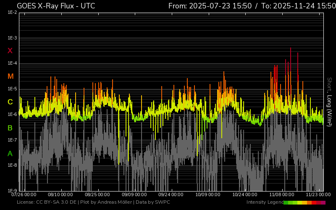336x210 pixels.
Task: Select the 07/26 00:00 x-axis date label
Action: (x=24, y=195)
